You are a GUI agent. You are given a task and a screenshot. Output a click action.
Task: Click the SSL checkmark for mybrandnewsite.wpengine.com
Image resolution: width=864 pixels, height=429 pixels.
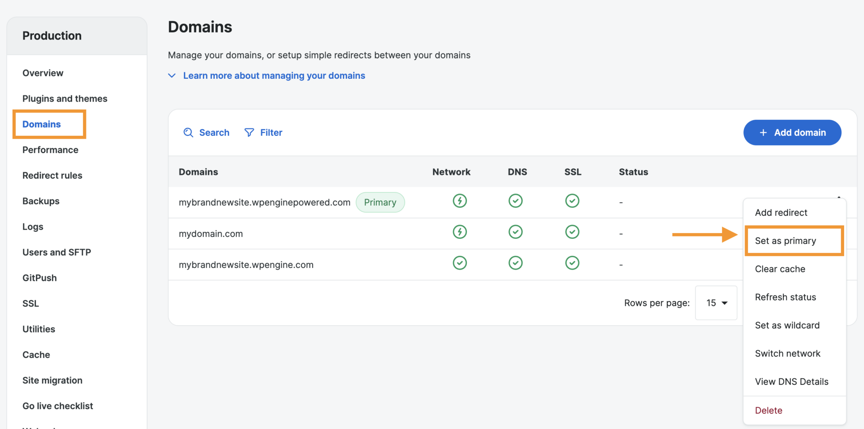572,263
